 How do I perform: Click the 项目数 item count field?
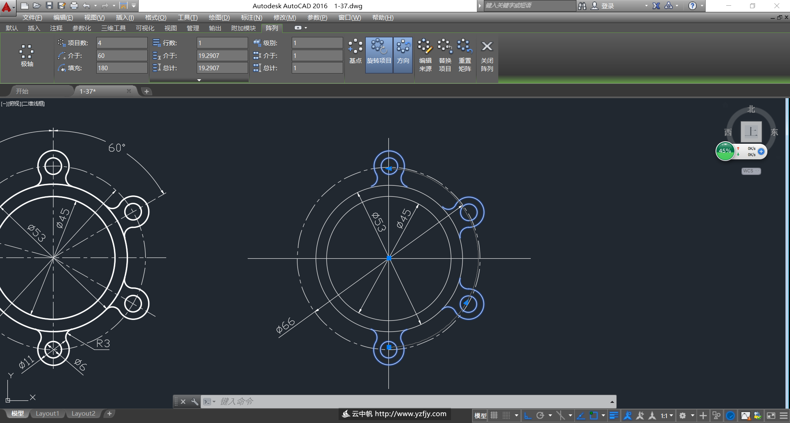click(x=122, y=43)
